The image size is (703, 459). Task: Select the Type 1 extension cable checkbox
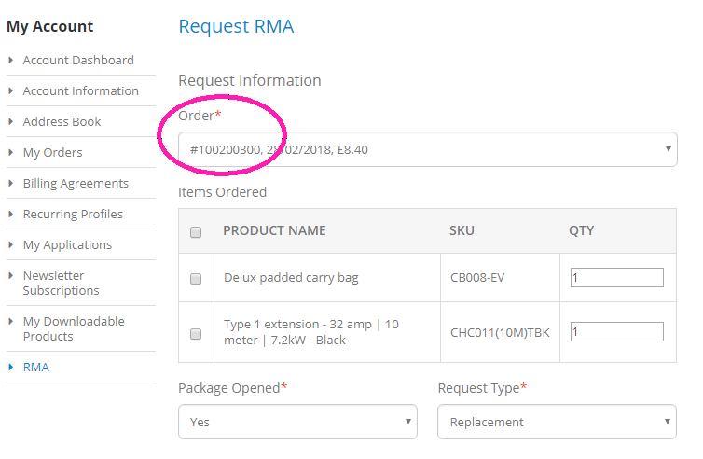pos(196,333)
